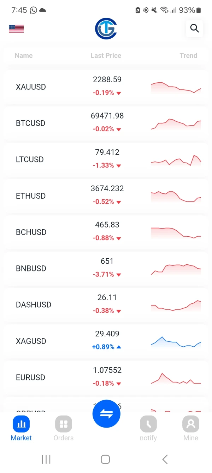This screenshot has width=212, height=473.
Task: Open the XAUUSD market row
Action: [x=31, y=87]
